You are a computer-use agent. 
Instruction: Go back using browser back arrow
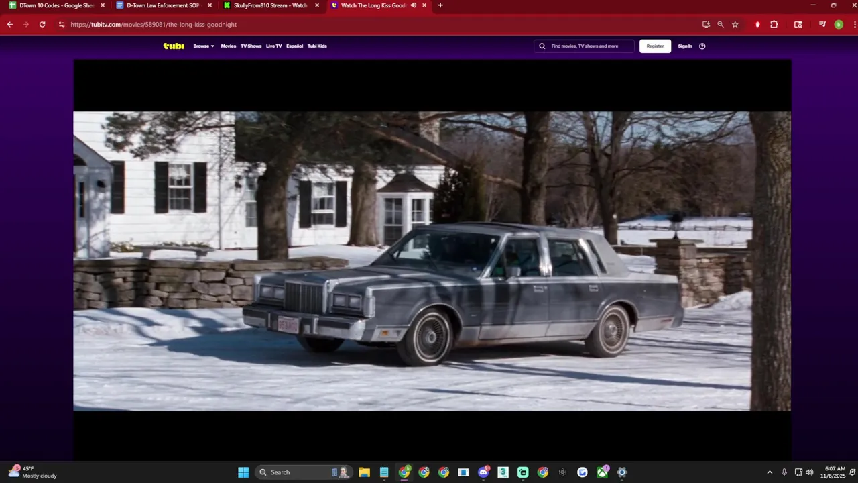click(10, 24)
